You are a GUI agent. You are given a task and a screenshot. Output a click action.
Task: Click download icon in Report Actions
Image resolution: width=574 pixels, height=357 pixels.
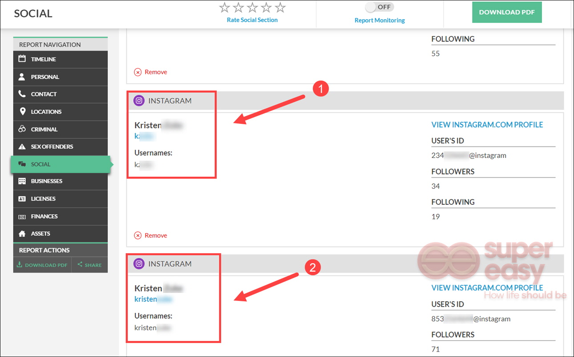[20, 264]
